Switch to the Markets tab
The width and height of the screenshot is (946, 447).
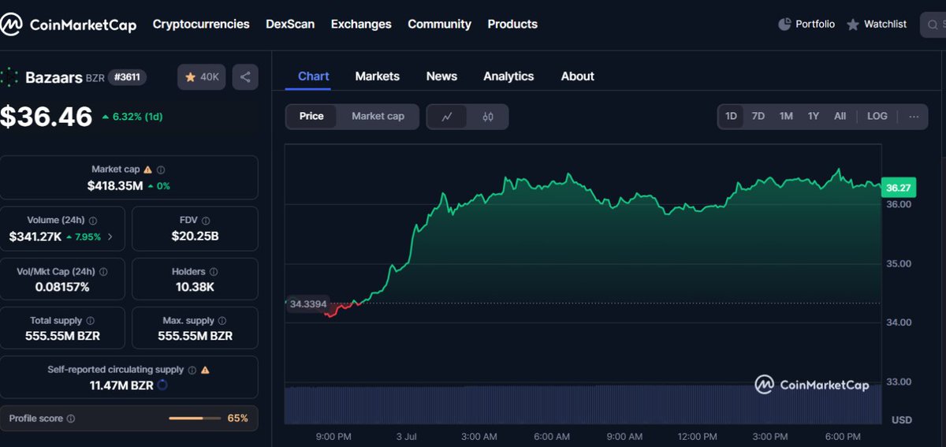[x=378, y=76]
